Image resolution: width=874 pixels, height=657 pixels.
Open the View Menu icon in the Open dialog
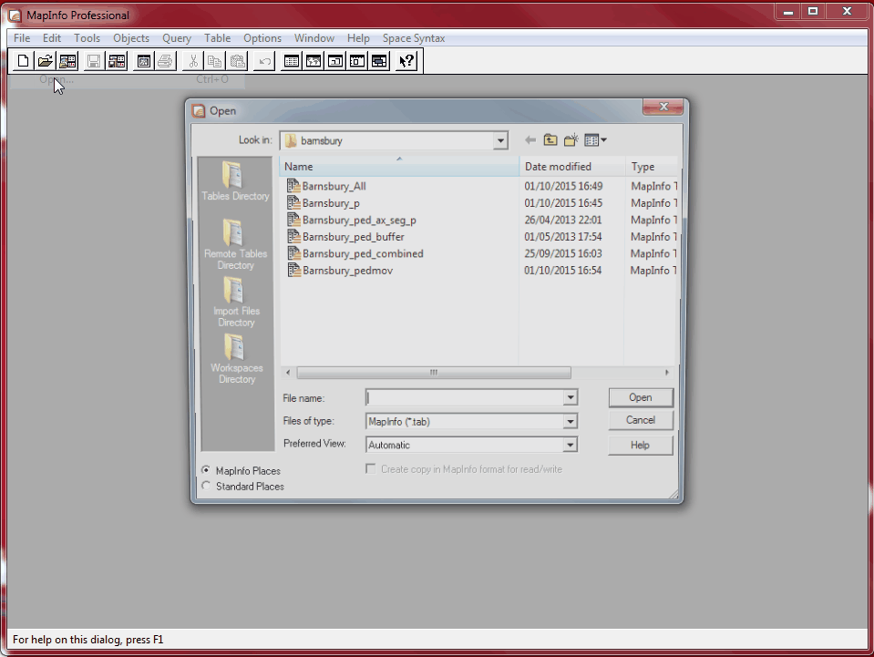[595, 140]
